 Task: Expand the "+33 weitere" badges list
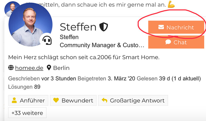point(27,113)
